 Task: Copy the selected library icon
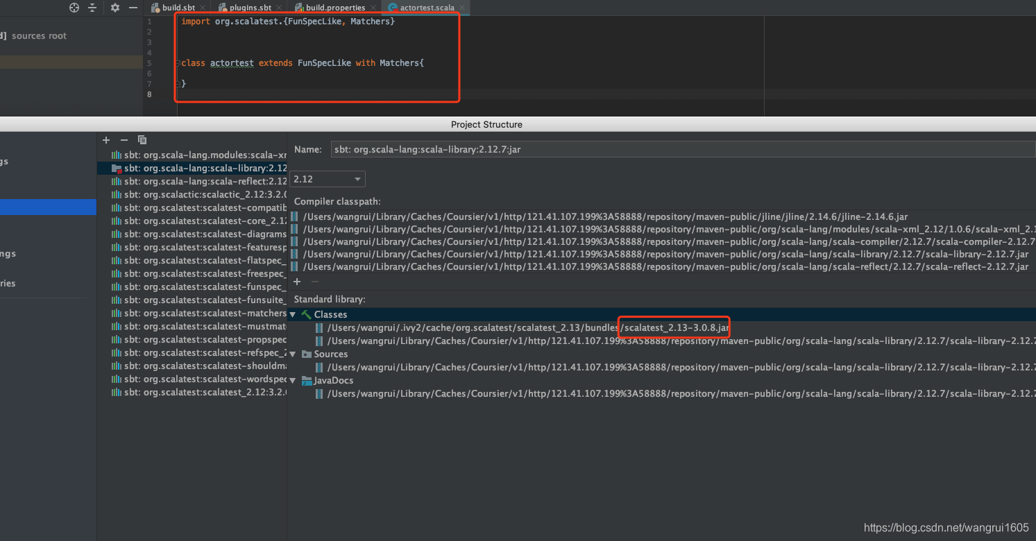click(142, 140)
